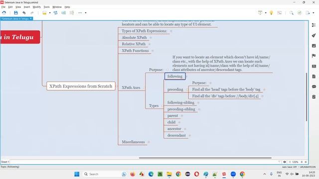
Task: Click the Boundary toolbar icon
Action: 63,13
